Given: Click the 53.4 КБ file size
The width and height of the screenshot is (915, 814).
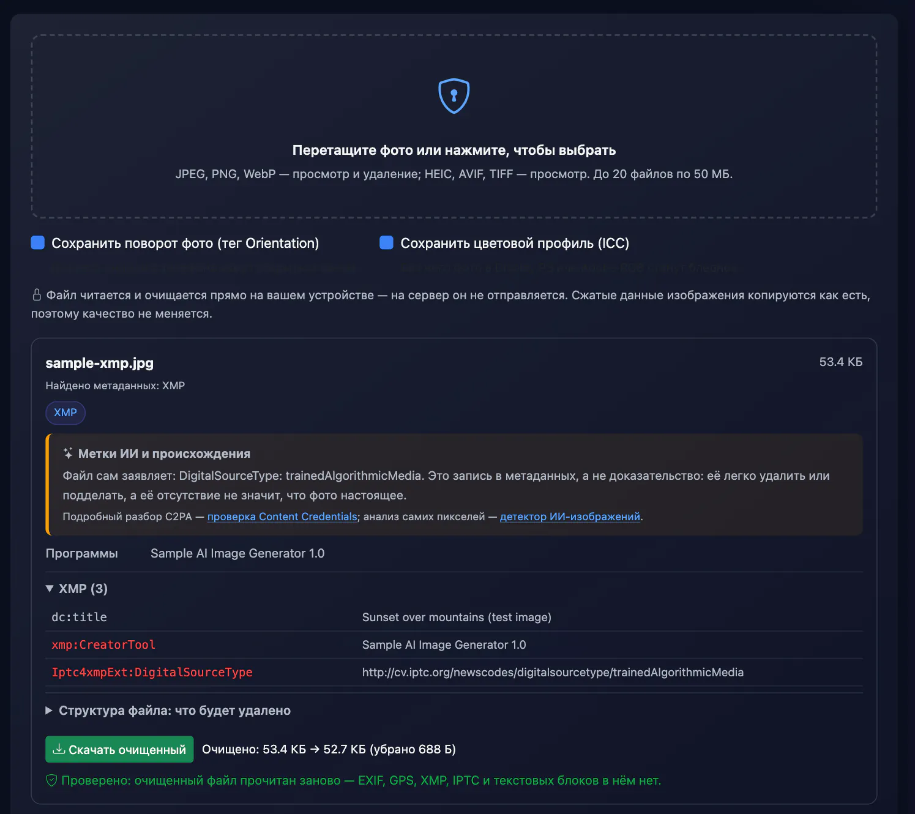Looking at the screenshot, I should click(x=841, y=362).
